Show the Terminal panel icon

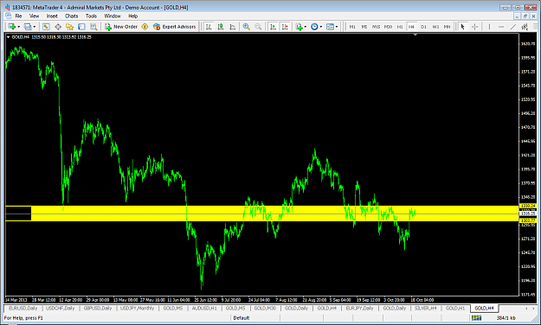coord(81,27)
